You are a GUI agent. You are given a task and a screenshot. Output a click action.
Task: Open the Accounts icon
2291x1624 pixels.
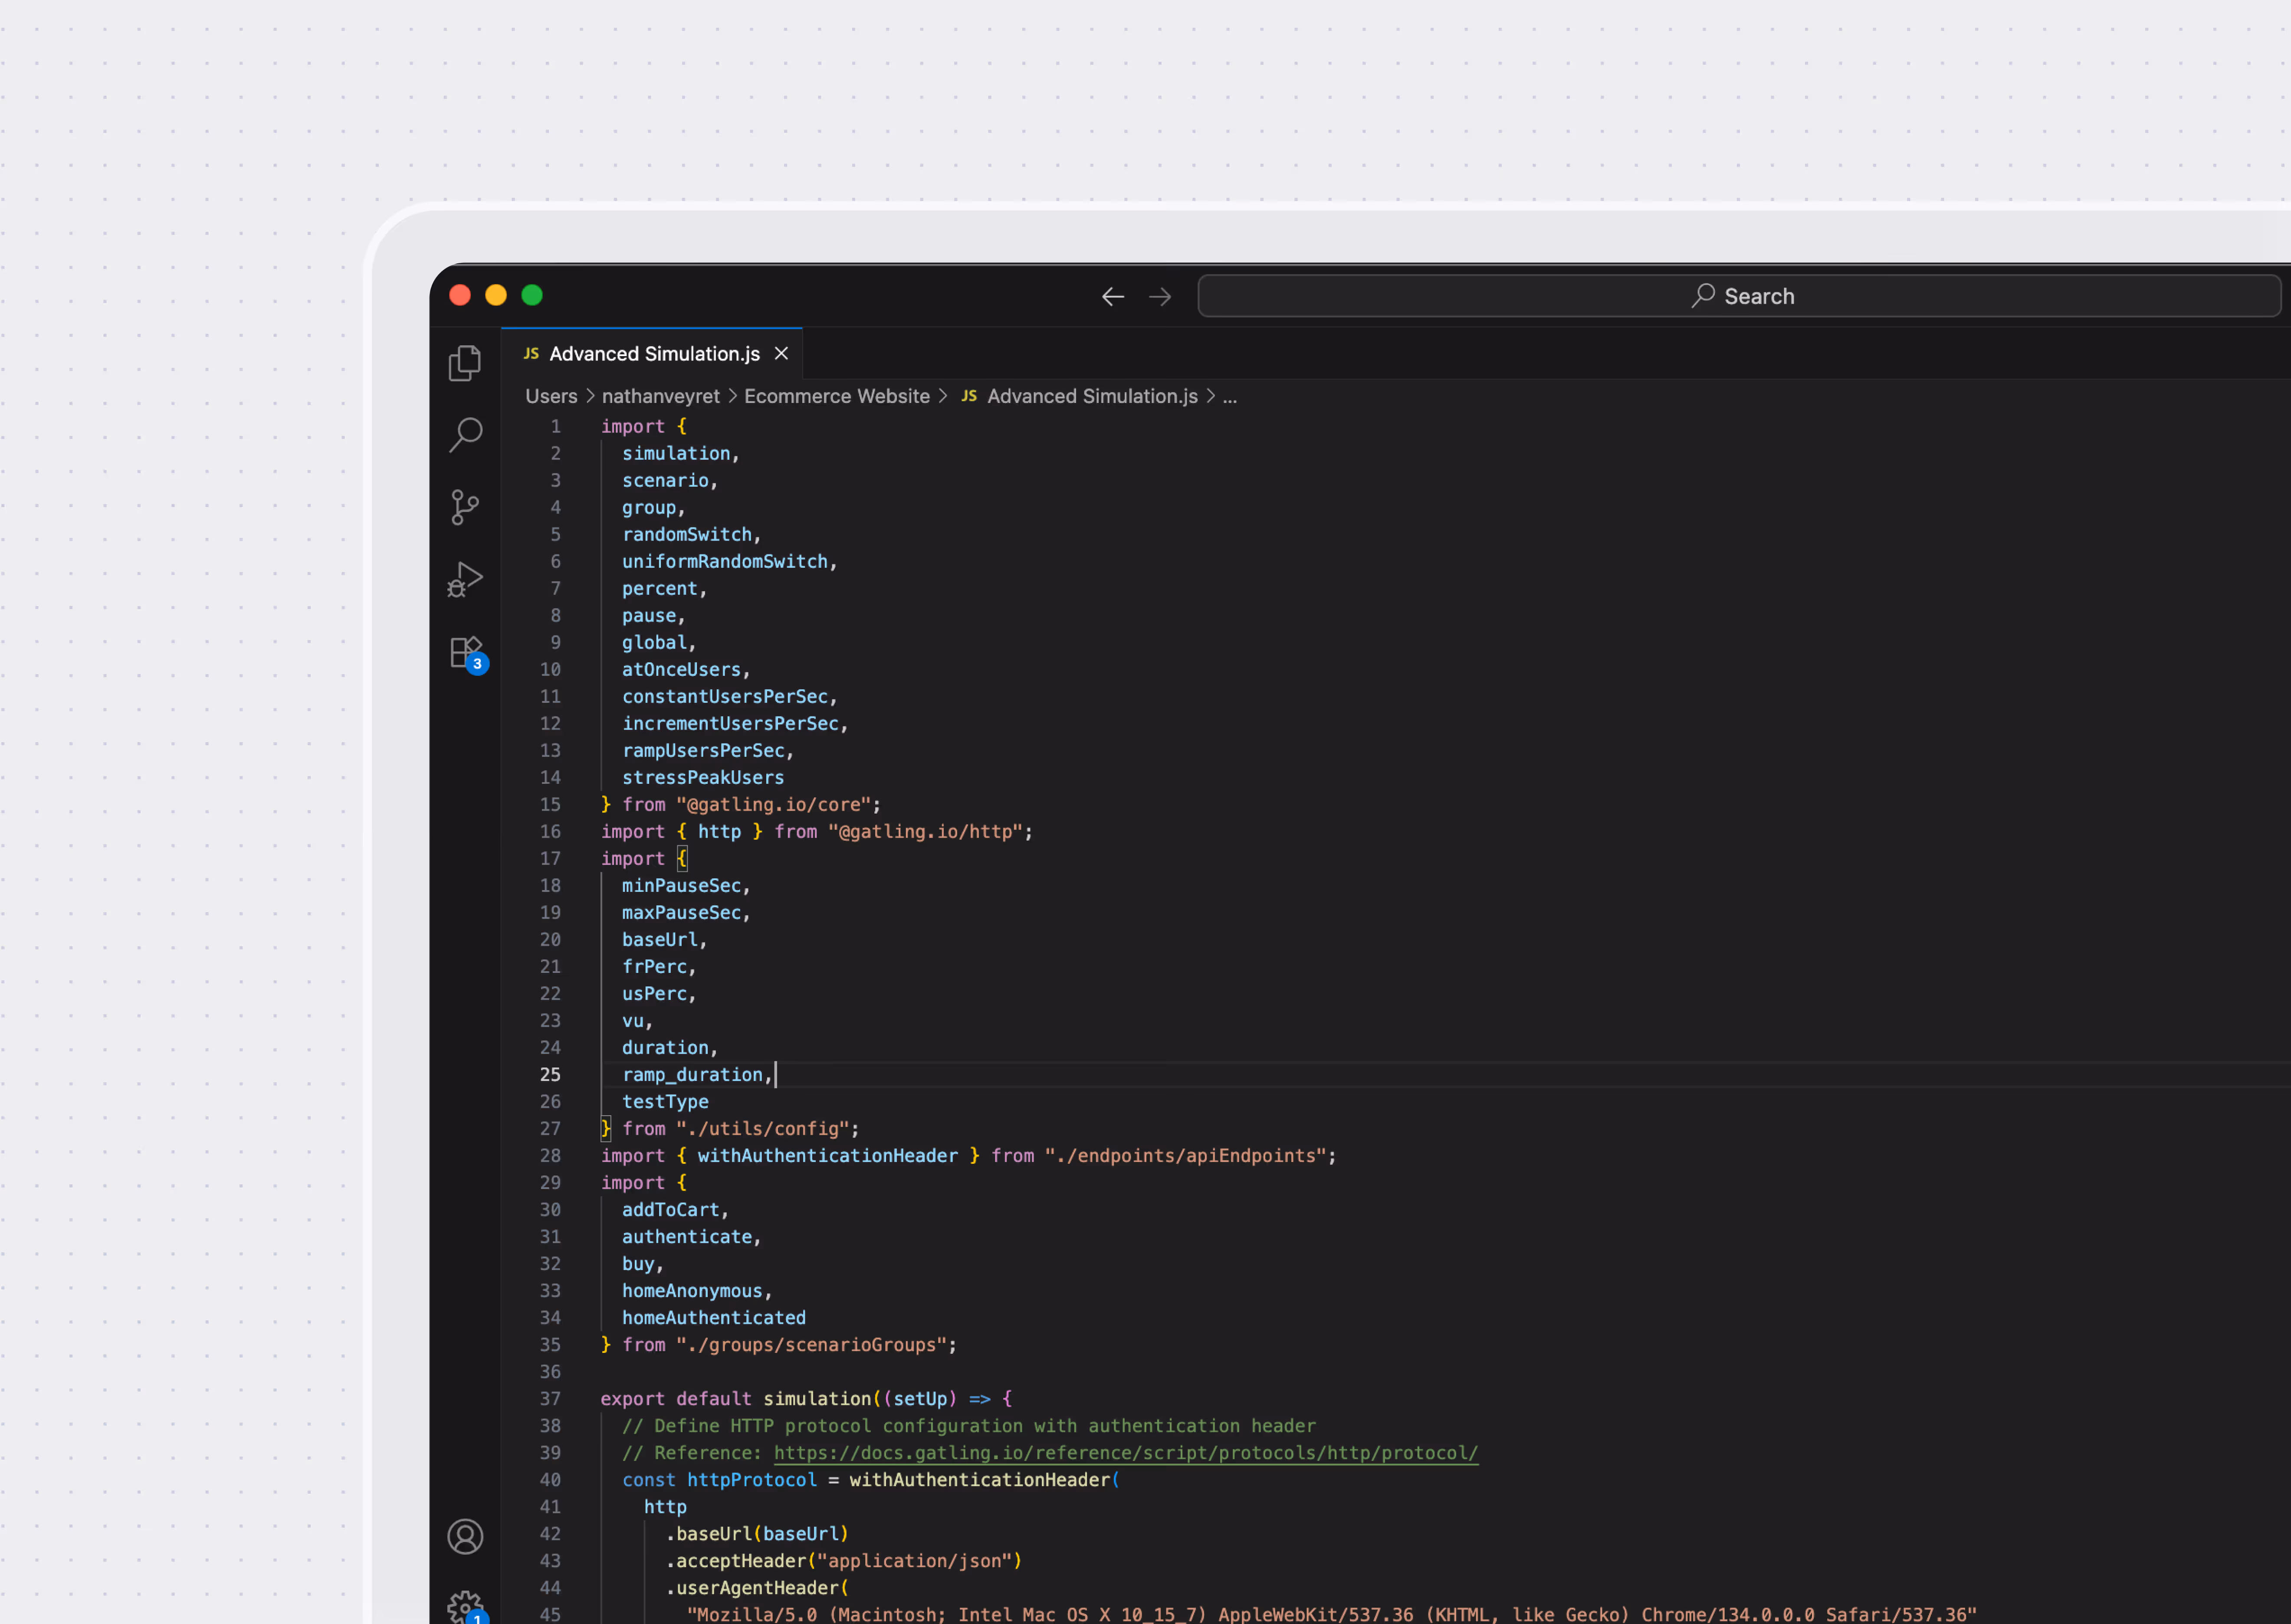click(464, 1536)
